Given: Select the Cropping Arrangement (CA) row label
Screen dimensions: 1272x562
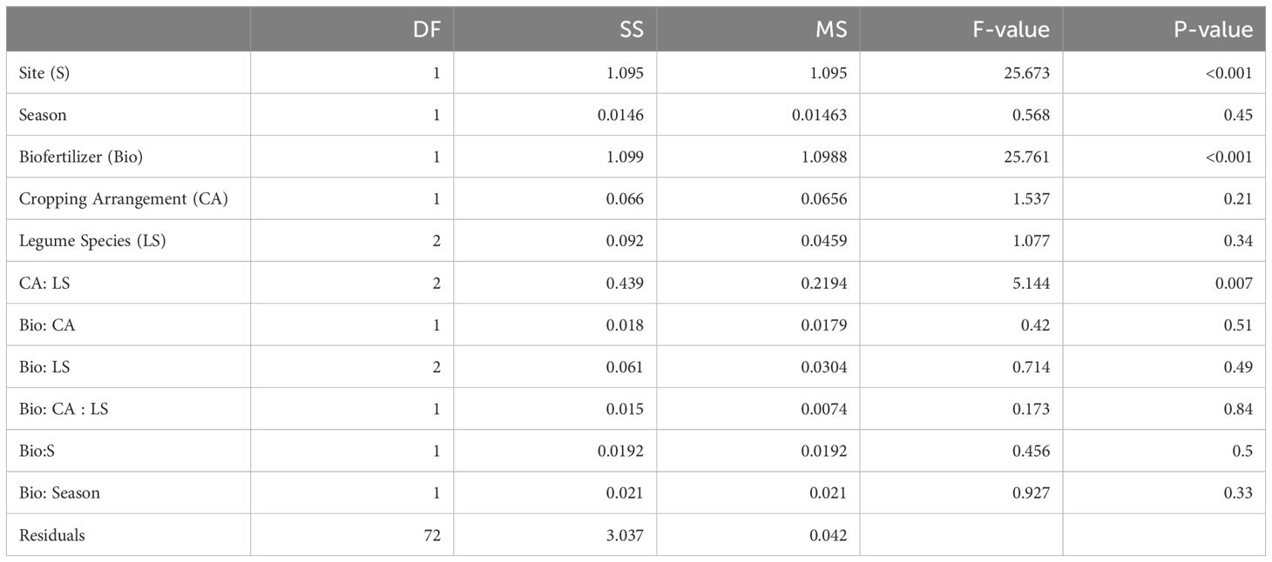Looking at the screenshot, I should pos(124,198).
